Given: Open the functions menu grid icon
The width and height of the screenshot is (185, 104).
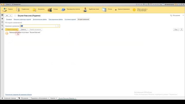Looking at the screenshot, I should [x=2, y=15].
